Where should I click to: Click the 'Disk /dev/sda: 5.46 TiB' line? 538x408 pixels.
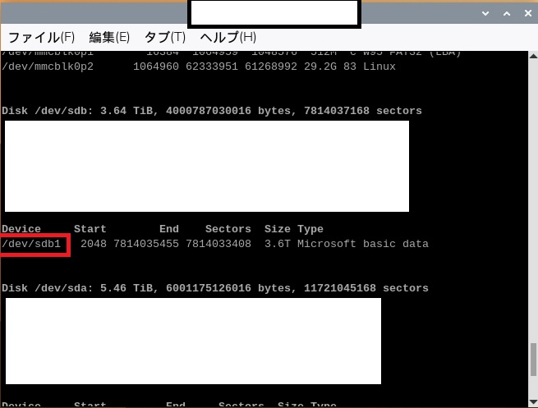click(x=215, y=288)
